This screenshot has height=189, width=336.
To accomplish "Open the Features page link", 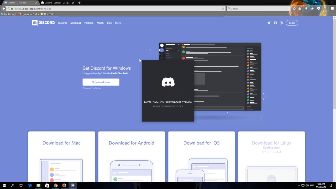I will pyautogui.click(x=62, y=23).
